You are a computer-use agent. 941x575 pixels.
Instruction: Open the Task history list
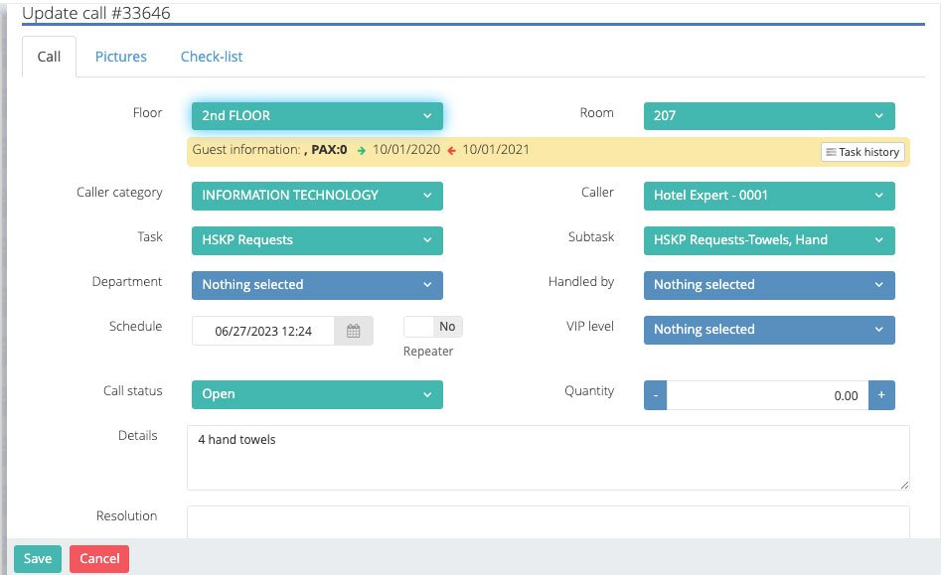tap(863, 152)
